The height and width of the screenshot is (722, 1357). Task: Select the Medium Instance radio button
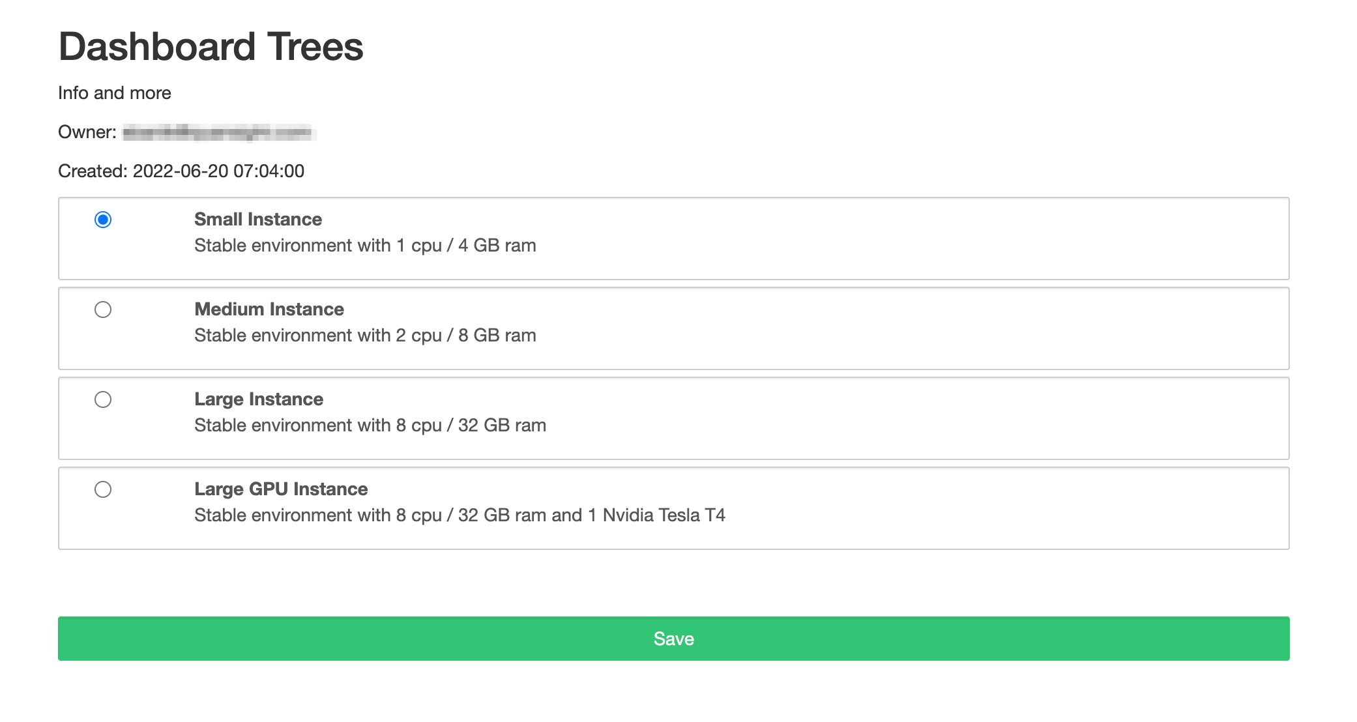coord(102,310)
